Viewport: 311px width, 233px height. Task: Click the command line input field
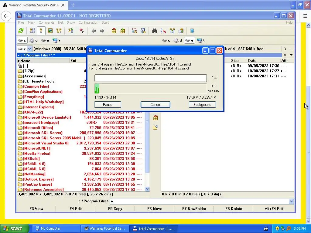click(x=199, y=201)
